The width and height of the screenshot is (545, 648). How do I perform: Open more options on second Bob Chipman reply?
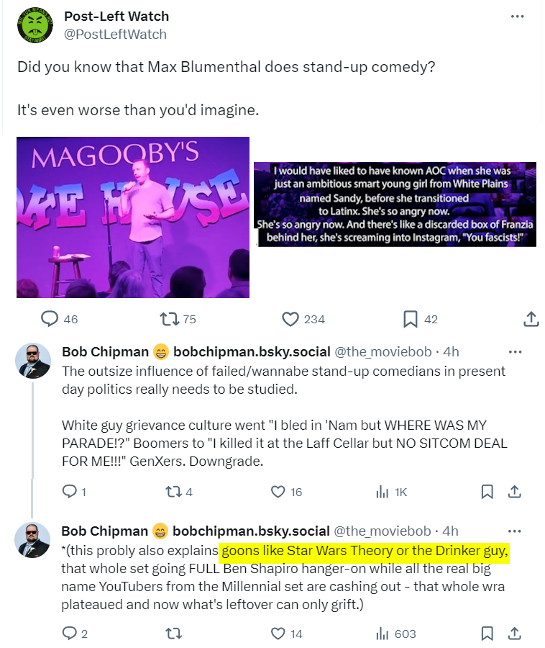point(515,531)
